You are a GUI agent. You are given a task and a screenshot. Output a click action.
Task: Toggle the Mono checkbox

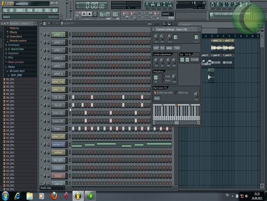[x=163, y=81]
